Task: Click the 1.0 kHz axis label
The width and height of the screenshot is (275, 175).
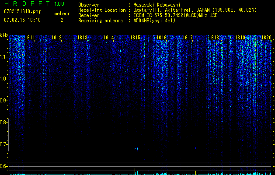Action: coord(3,79)
